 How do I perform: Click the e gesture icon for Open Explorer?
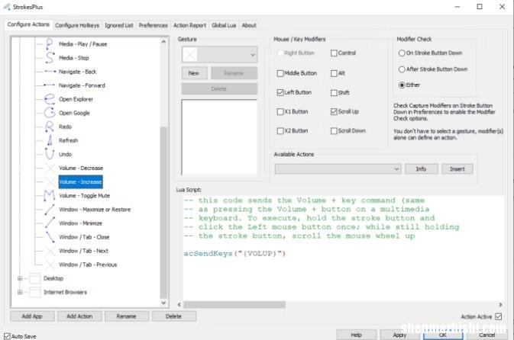(x=50, y=99)
